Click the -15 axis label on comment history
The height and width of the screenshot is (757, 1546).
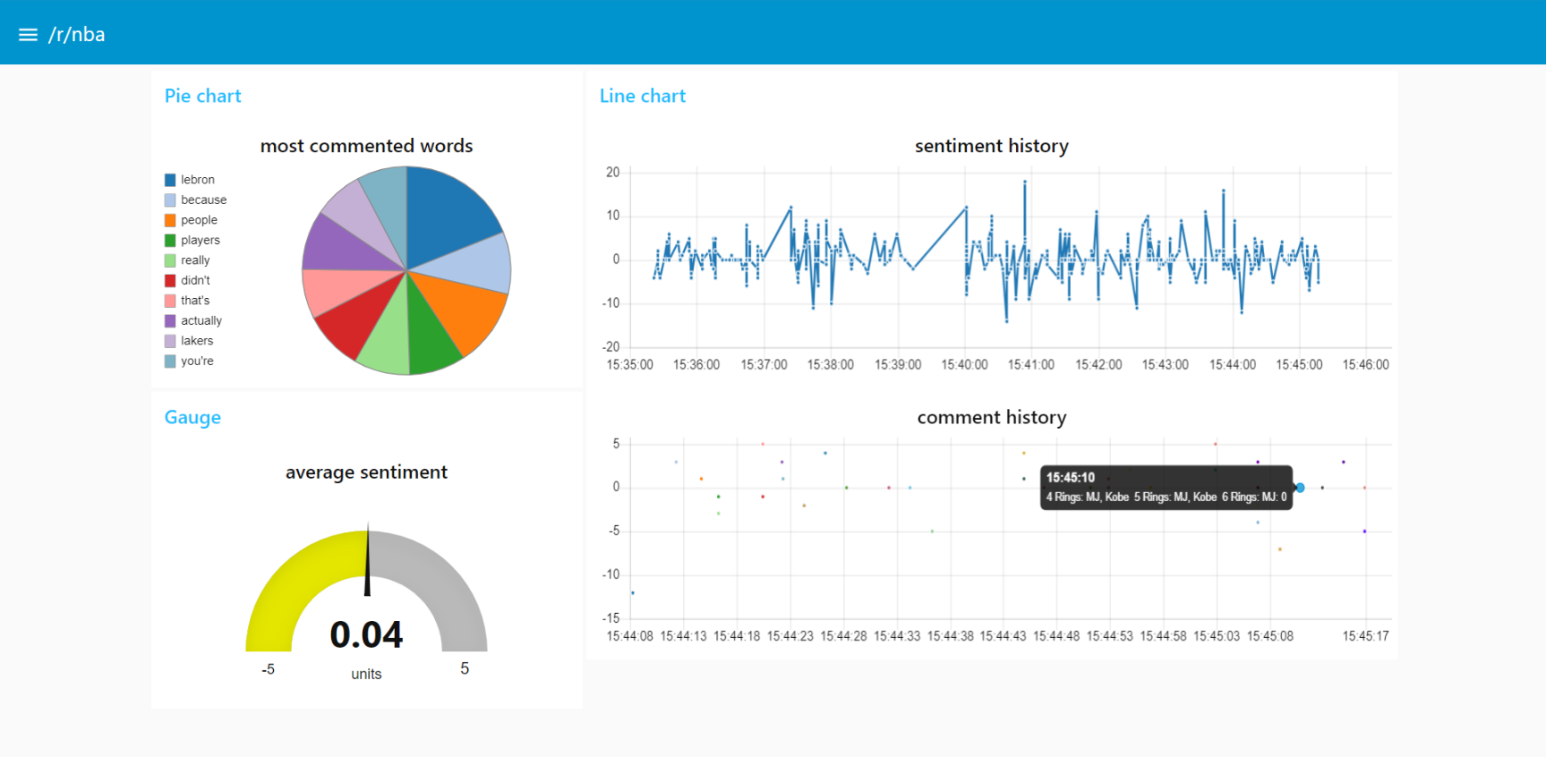pos(611,618)
